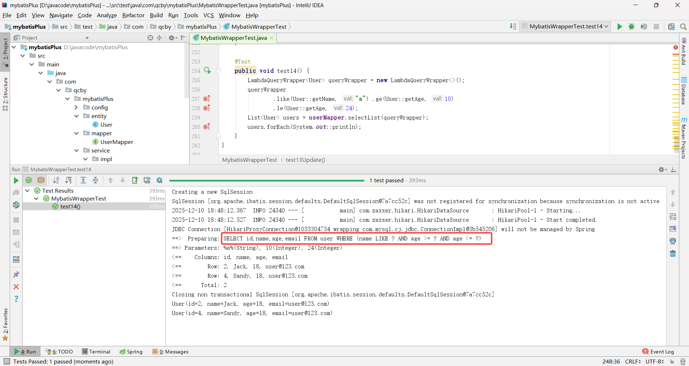689x366 pixels.
Task: Open the Navigate menu
Action: coord(61,15)
